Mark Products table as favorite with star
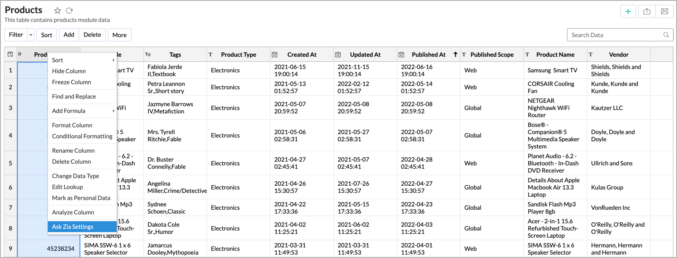 (x=57, y=11)
